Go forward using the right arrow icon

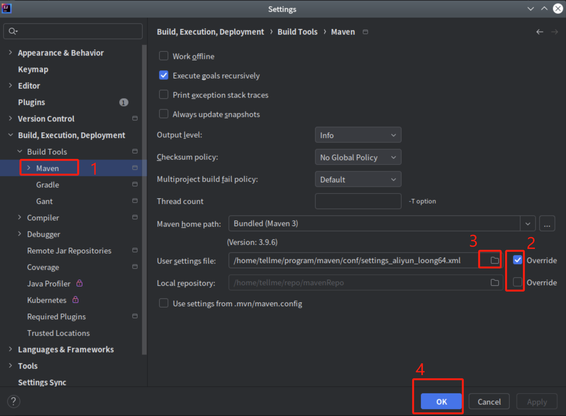click(x=555, y=32)
